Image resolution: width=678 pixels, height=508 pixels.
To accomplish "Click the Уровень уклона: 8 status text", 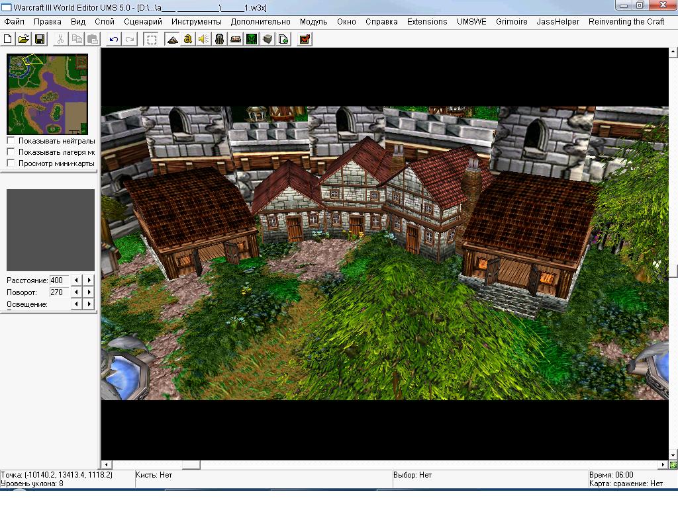I will tap(32, 484).
